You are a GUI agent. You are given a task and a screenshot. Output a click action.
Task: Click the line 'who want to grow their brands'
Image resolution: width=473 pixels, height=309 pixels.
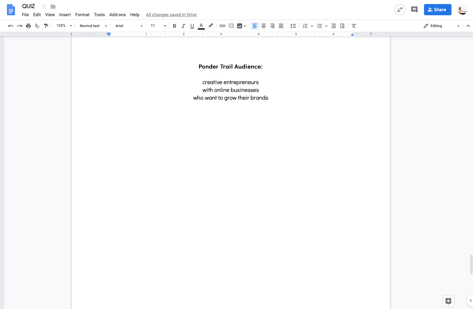pyautogui.click(x=231, y=98)
